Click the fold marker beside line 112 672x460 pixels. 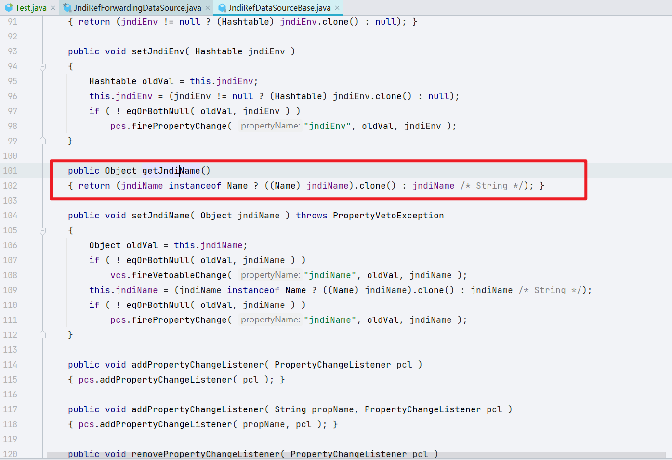pyautogui.click(x=42, y=334)
